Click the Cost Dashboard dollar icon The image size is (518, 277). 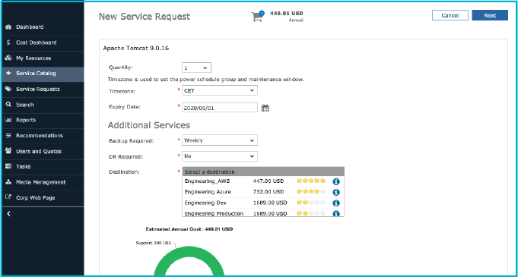pos(8,42)
